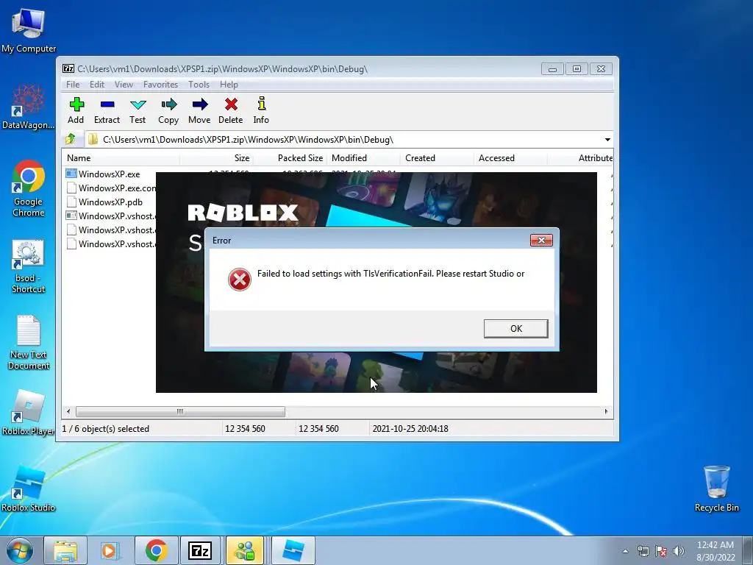This screenshot has width=753, height=565.
Task: Select the highlighted people taskbar icon
Action: (245, 550)
